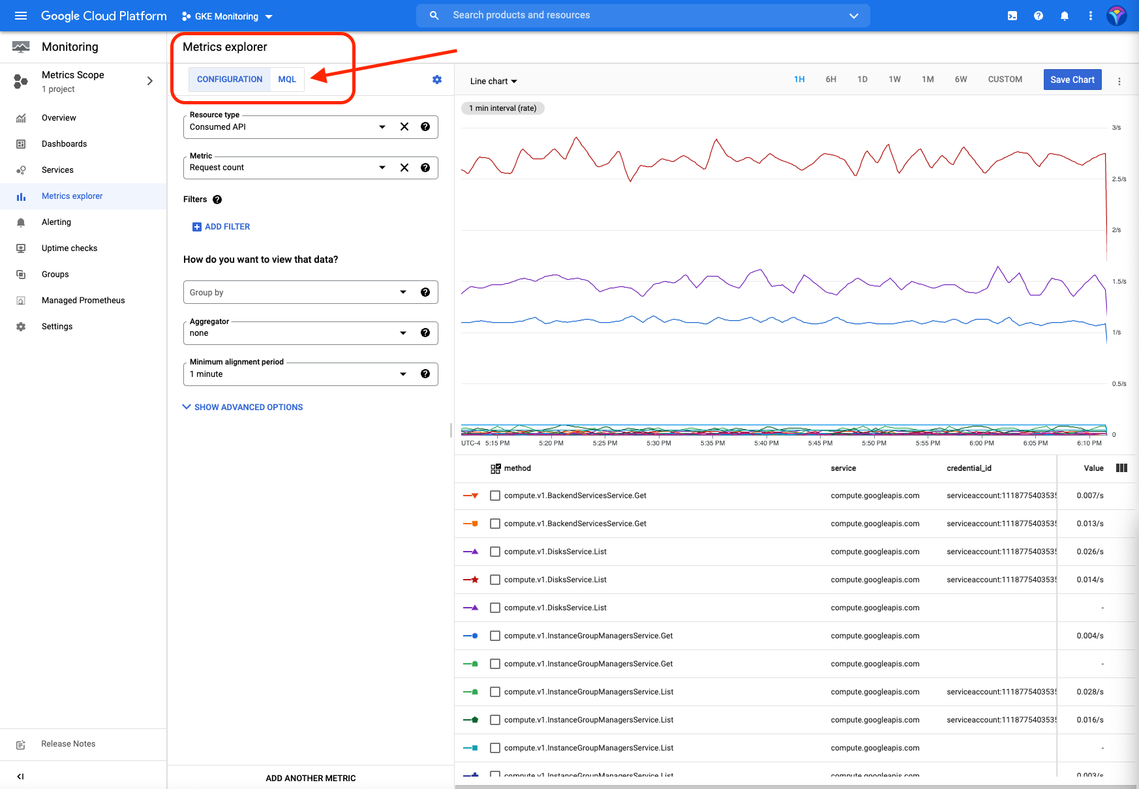Clear the Metric Request count selection

[x=404, y=168]
